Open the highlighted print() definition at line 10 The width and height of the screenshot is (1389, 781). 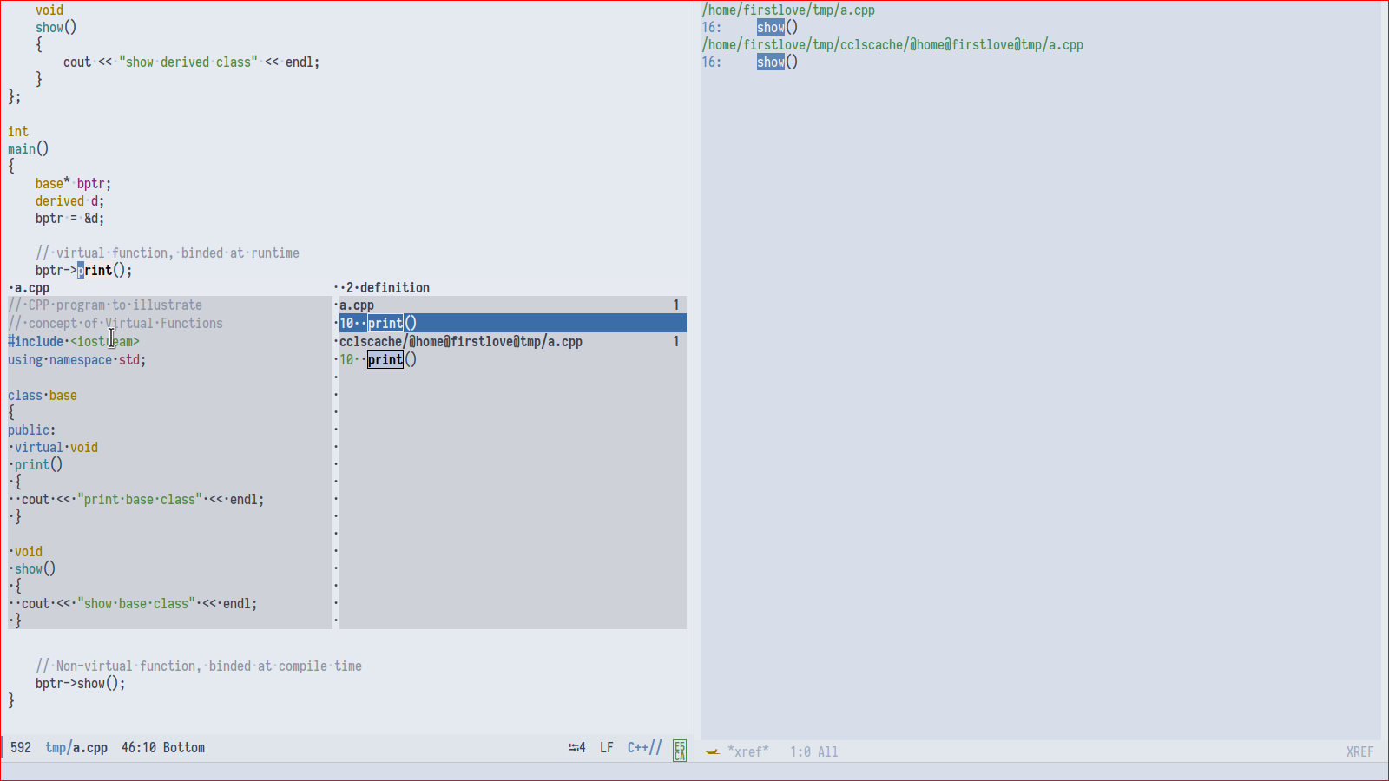[385, 323]
